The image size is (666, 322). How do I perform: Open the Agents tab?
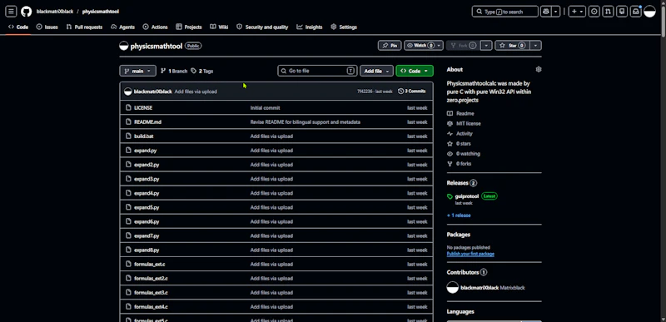(x=122, y=27)
